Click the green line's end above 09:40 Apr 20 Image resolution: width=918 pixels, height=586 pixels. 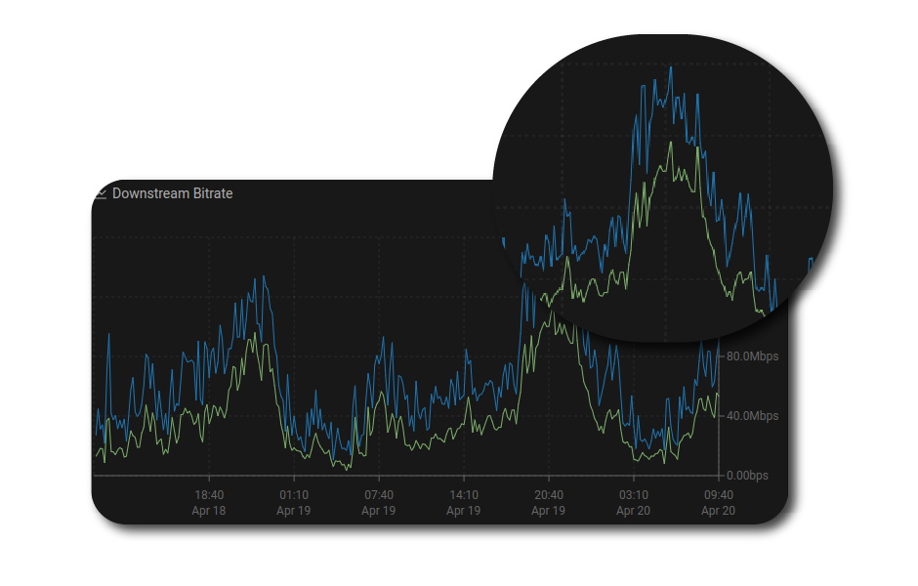tap(717, 394)
